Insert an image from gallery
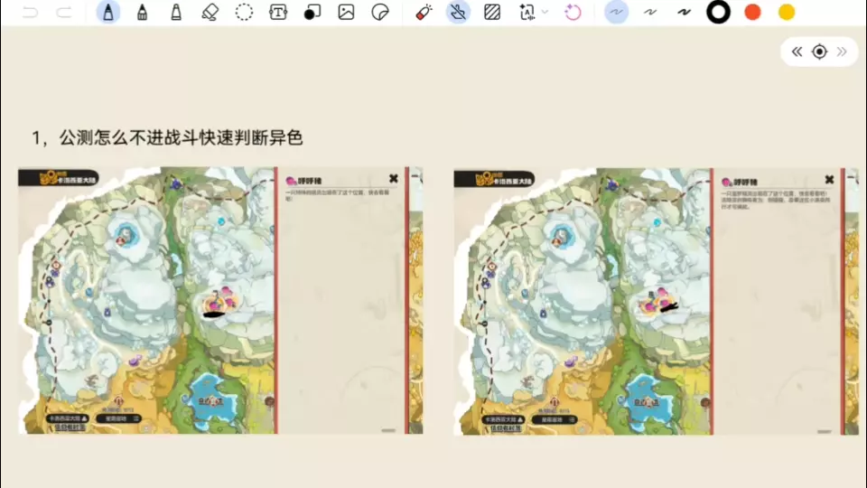The height and width of the screenshot is (488, 867). [x=346, y=12]
